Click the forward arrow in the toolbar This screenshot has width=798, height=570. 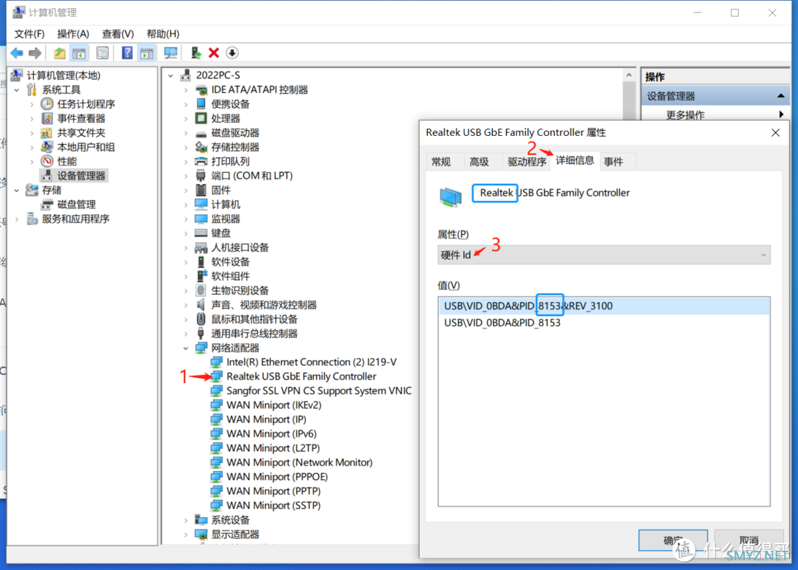35,53
